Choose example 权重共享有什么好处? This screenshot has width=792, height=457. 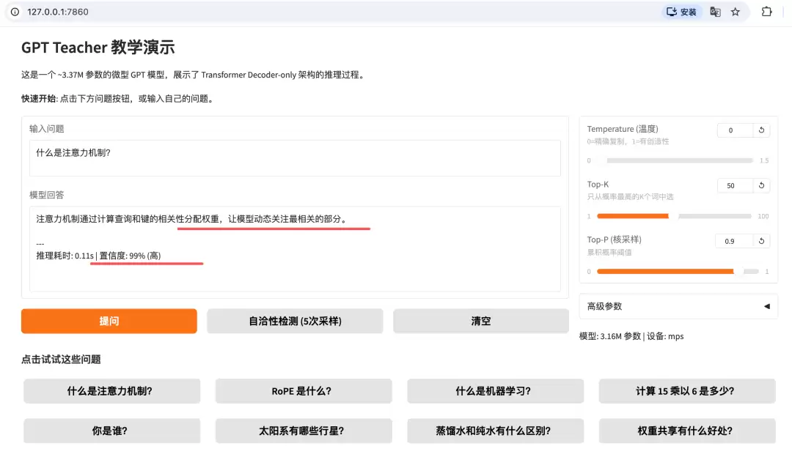pyautogui.click(x=687, y=431)
